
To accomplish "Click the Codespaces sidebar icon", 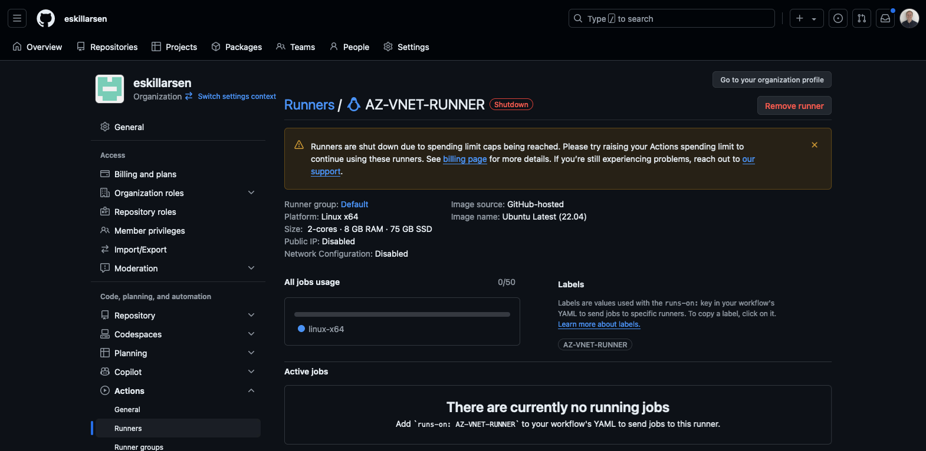I will pyautogui.click(x=105, y=334).
